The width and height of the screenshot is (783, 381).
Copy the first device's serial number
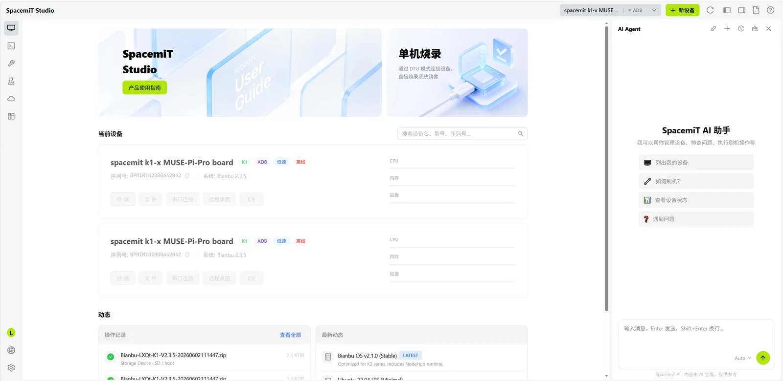pyautogui.click(x=187, y=176)
